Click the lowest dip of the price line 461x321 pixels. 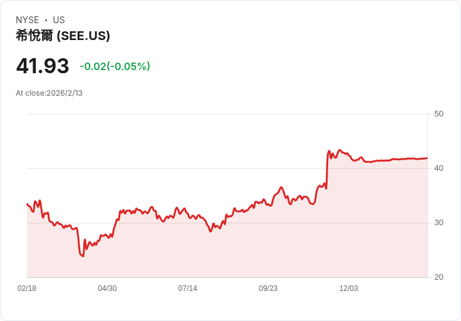tap(83, 257)
